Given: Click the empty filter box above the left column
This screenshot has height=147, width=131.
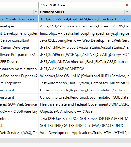Looking at the screenshot, I should click(x=19, y=5).
